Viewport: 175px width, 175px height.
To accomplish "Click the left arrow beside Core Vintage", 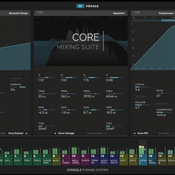I will click(55, 133).
